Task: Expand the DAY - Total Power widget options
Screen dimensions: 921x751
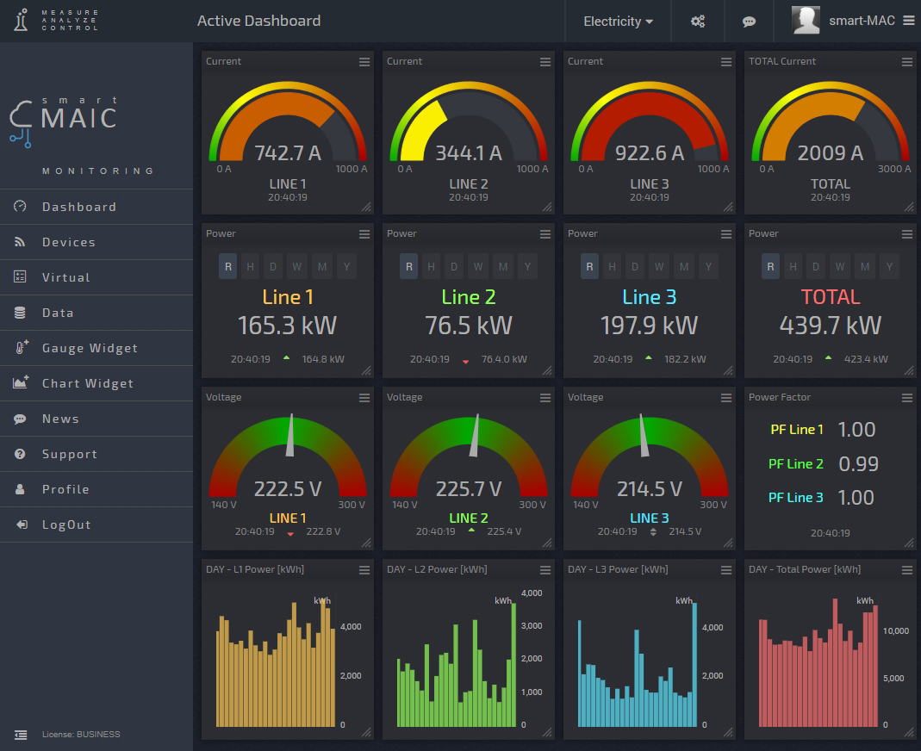Action: (907, 570)
